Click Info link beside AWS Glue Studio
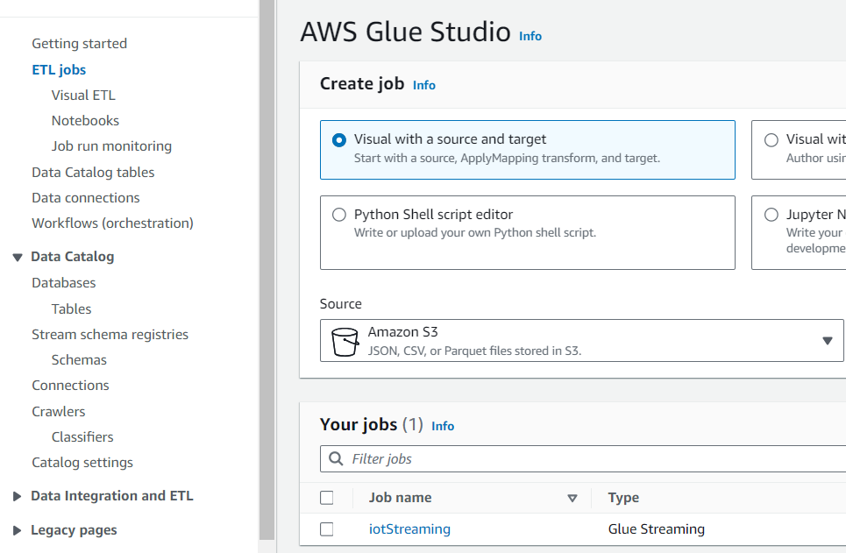This screenshot has width=846, height=553. click(x=530, y=36)
